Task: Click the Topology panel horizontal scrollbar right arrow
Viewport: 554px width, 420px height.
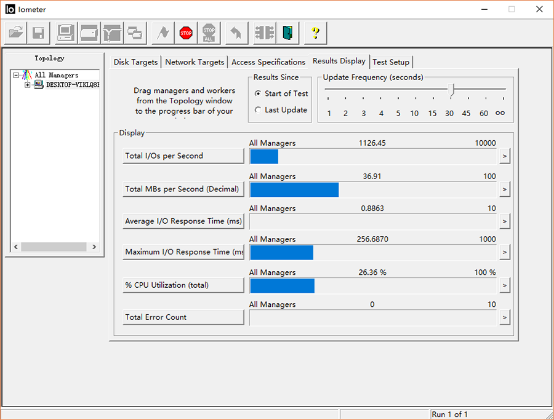Action: (94, 247)
